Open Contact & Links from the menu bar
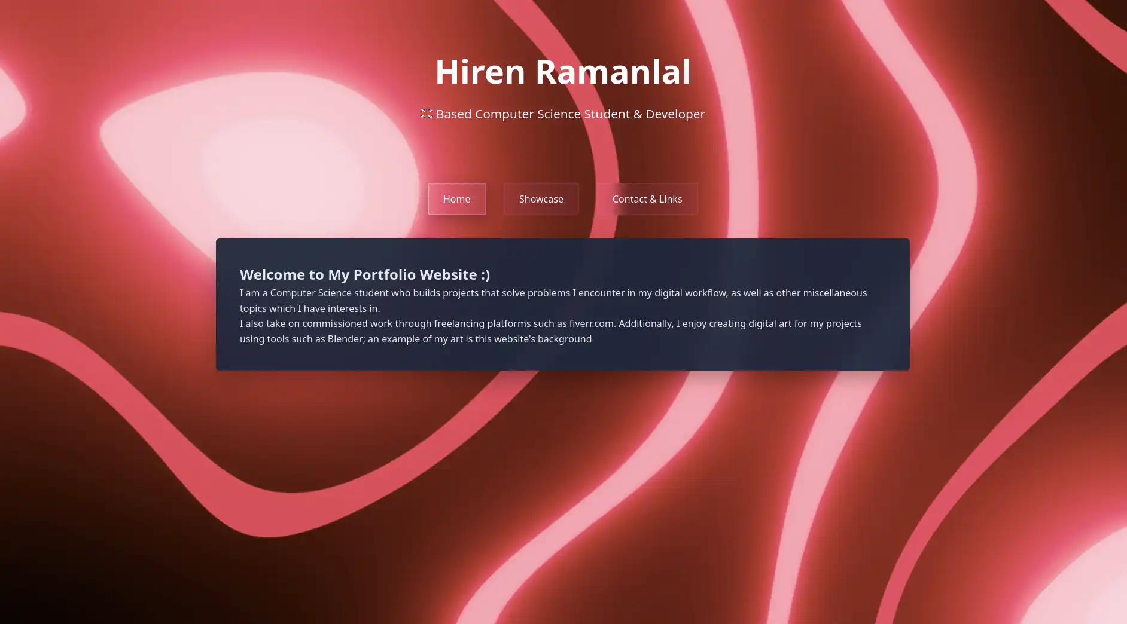1127x624 pixels. (647, 198)
